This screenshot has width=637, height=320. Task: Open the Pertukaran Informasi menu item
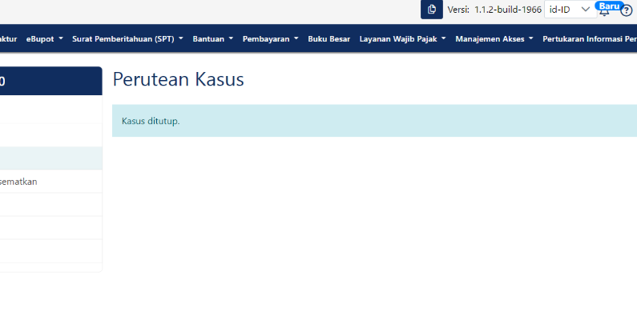click(x=589, y=38)
